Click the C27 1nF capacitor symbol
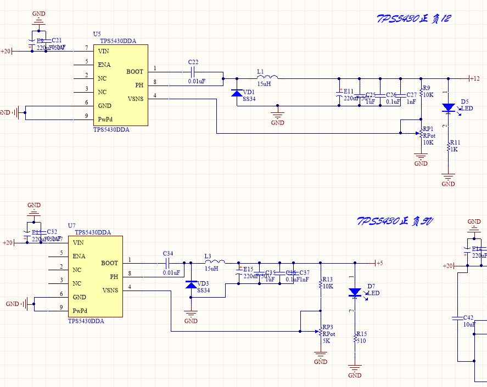487x387 pixels. point(401,95)
